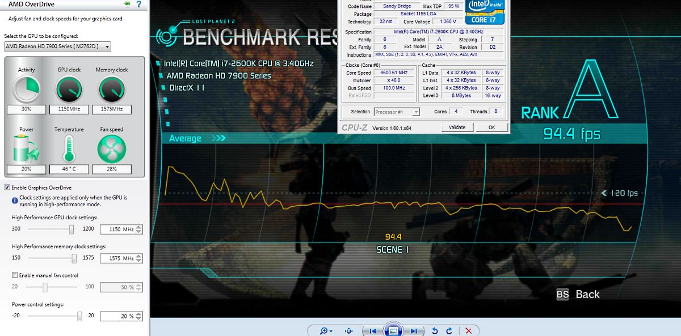This screenshot has height=336, width=681.
Task: Click the Activity gauge icon
Action: pyautogui.click(x=26, y=88)
